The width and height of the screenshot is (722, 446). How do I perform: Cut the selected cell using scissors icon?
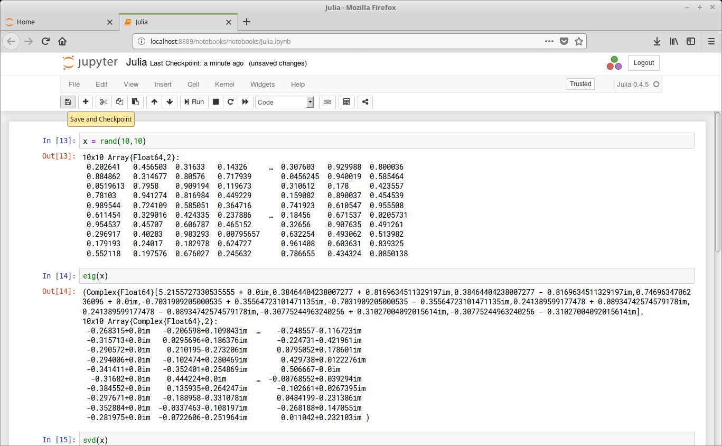103,101
